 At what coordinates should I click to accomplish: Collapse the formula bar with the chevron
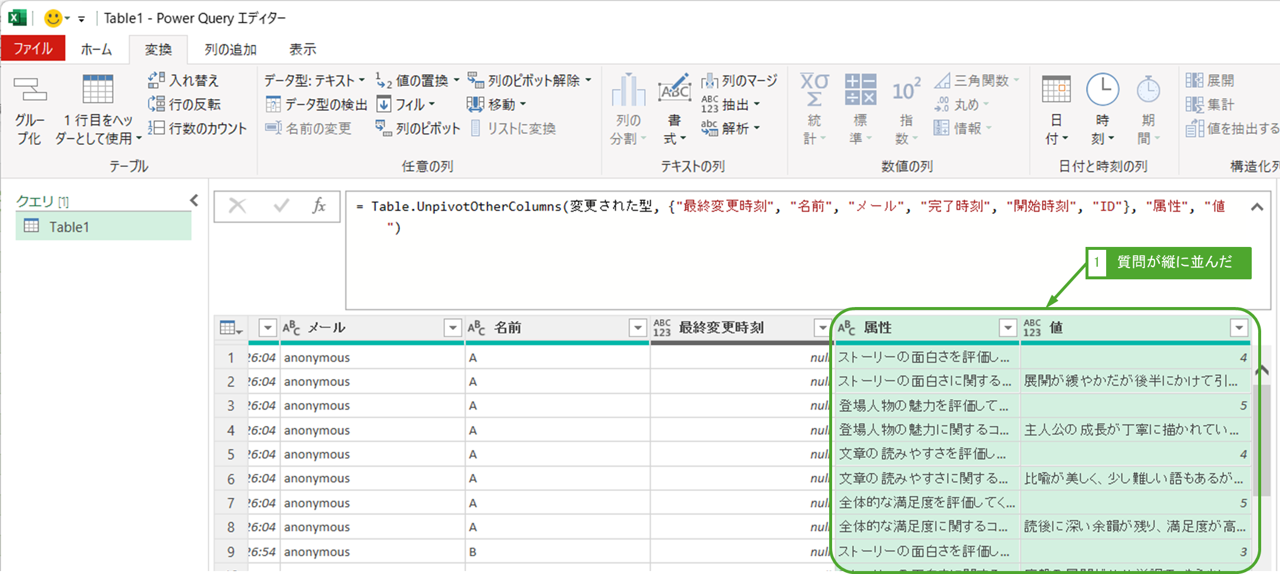coord(1256,207)
